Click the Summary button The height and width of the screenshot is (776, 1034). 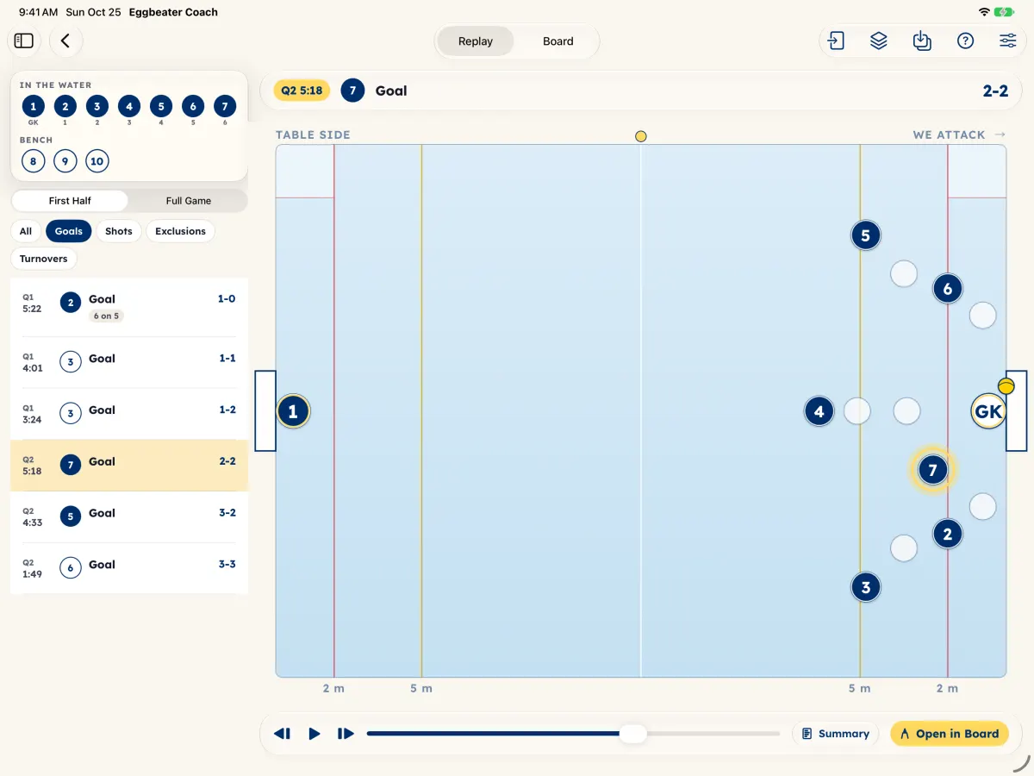pyautogui.click(x=835, y=734)
